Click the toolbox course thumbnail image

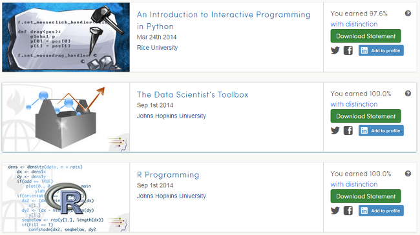pos(66,117)
